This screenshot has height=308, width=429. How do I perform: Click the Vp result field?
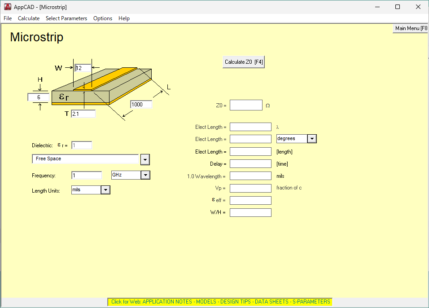[x=250, y=188]
